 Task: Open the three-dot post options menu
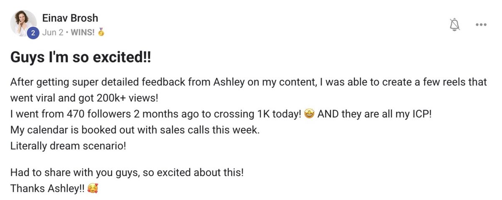[481, 25]
